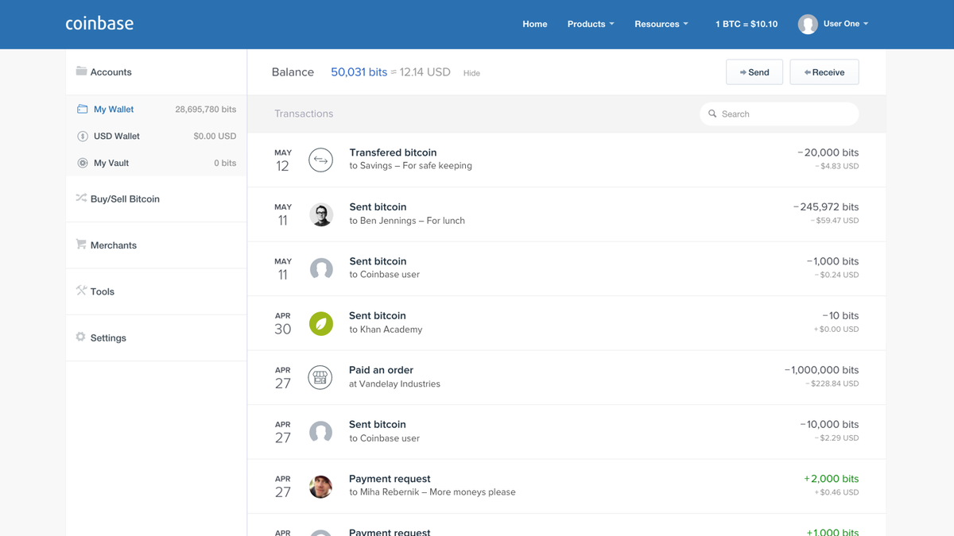The height and width of the screenshot is (536, 954).
Task: Click the Vandelay Industries store icon
Action: tap(320, 378)
